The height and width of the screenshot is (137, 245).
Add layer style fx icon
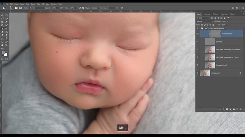click(224, 109)
